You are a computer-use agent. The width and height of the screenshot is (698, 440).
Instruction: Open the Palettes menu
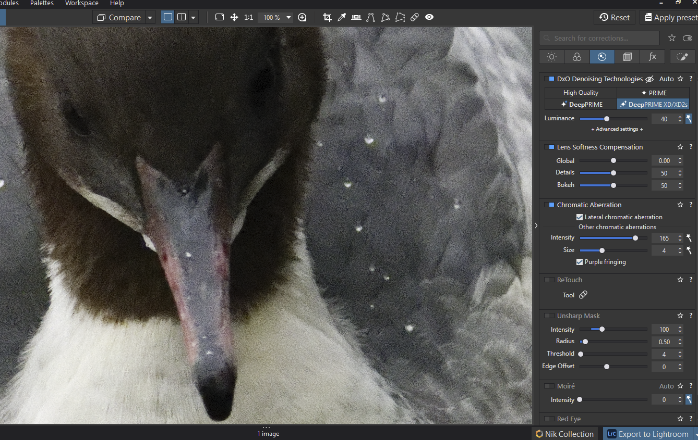[x=42, y=3]
